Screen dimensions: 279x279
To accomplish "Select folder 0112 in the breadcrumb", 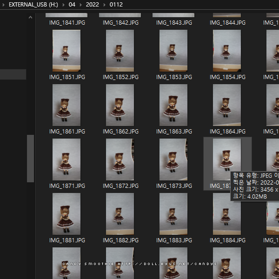I will tap(116, 5).
